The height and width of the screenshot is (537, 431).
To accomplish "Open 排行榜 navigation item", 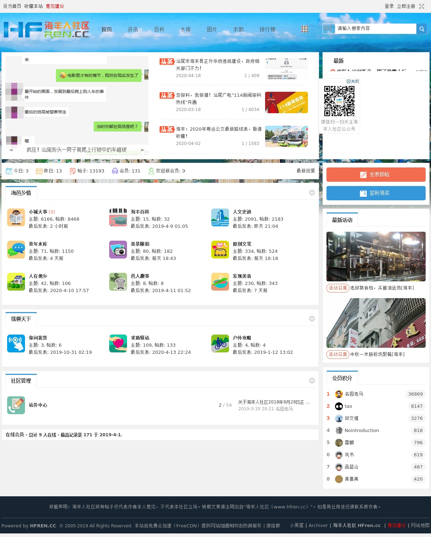I will [x=267, y=29].
